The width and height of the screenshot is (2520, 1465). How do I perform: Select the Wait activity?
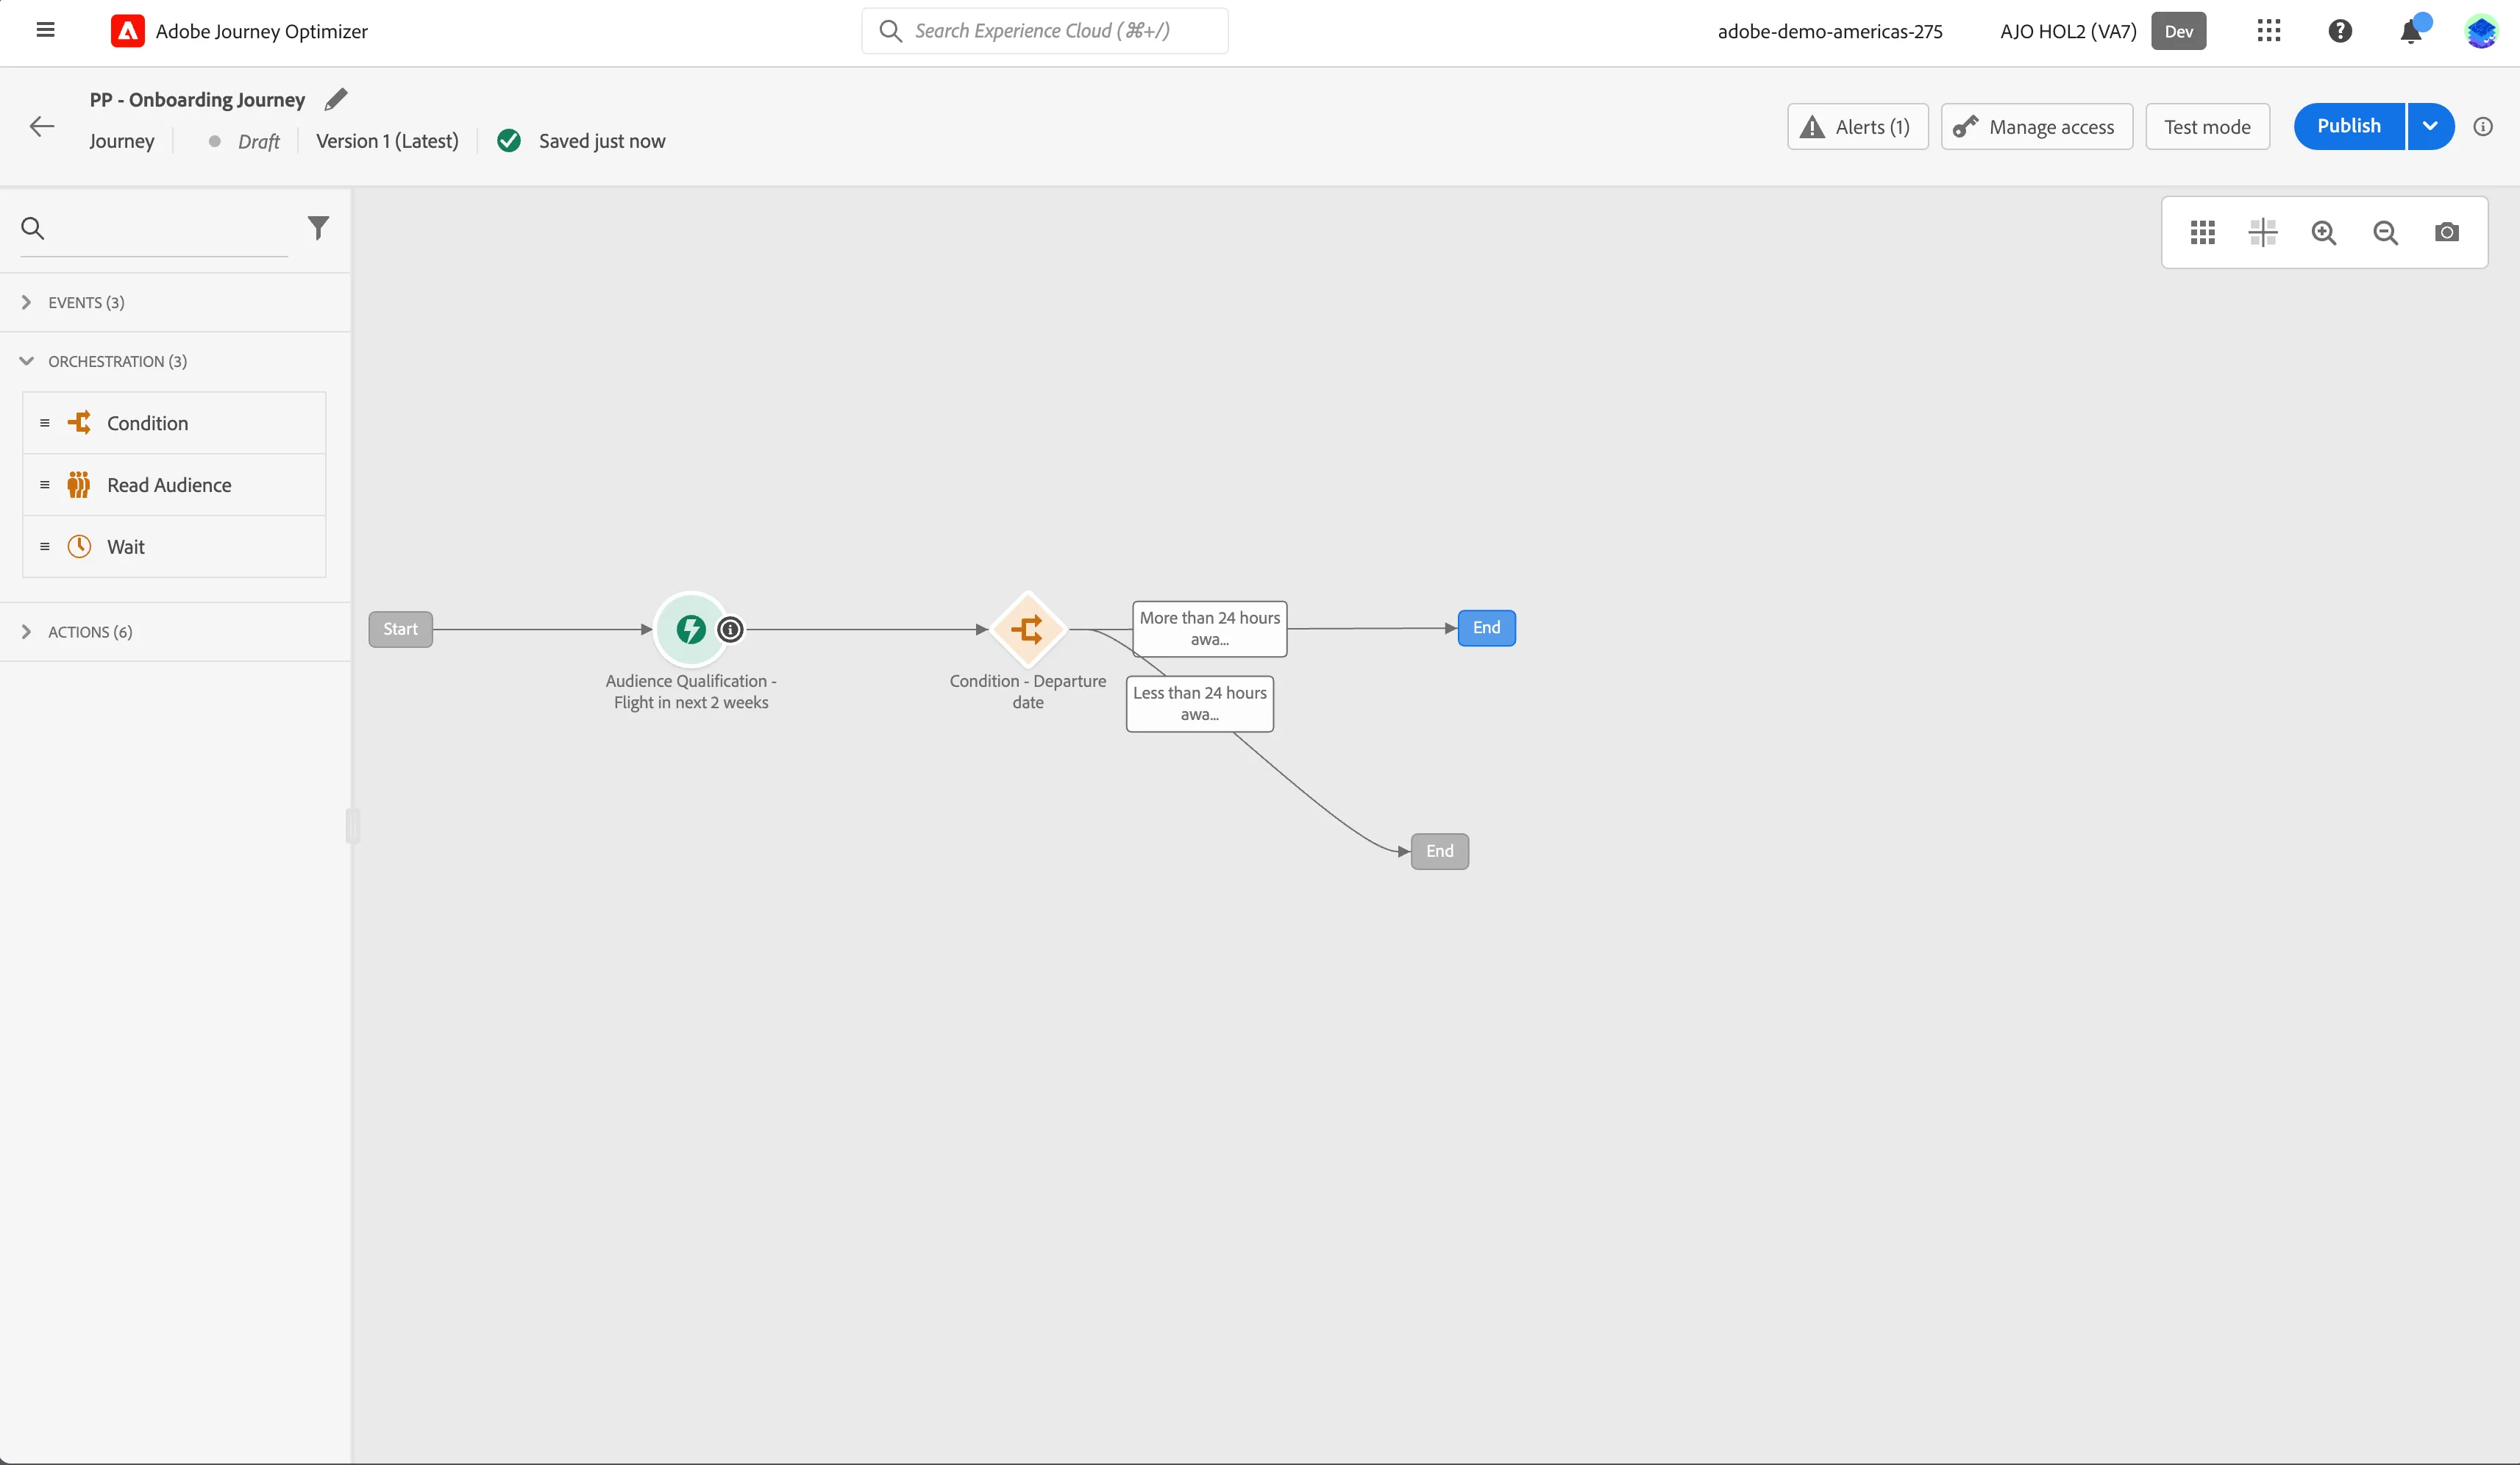click(174, 547)
